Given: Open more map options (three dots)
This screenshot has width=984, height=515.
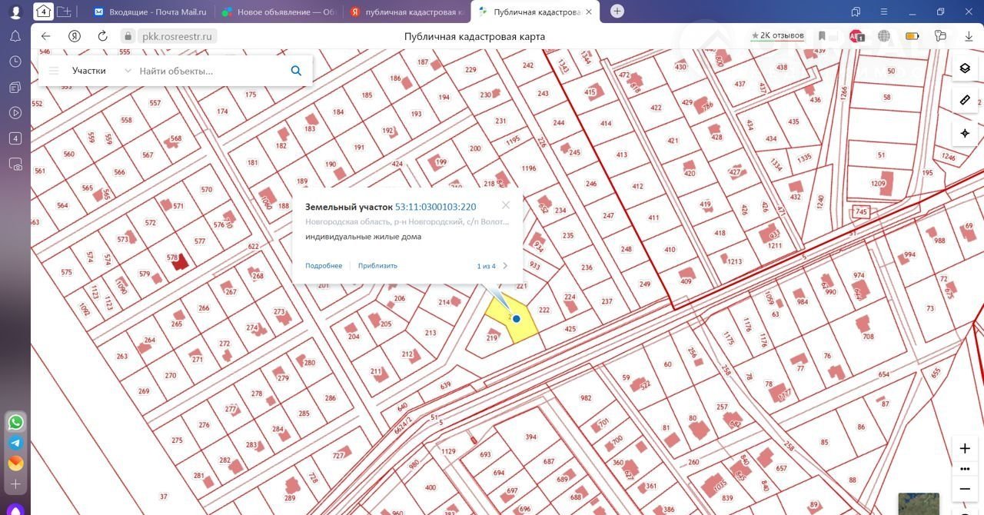Looking at the screenshot, I should (x=965, y=468).
